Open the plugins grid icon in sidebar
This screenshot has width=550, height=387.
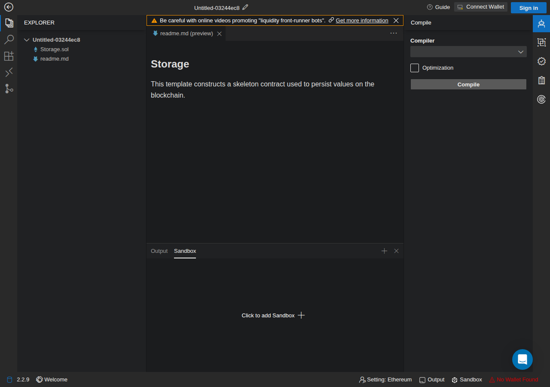coord(9,56)
